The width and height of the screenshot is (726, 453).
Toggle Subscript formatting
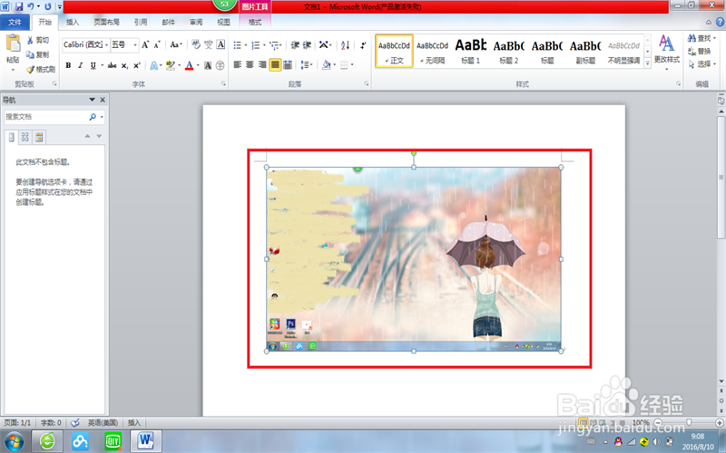point(124,65)
